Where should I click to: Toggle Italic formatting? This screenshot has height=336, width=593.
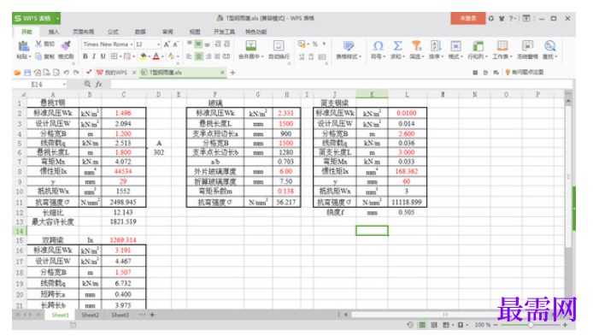tap(94, 56)
